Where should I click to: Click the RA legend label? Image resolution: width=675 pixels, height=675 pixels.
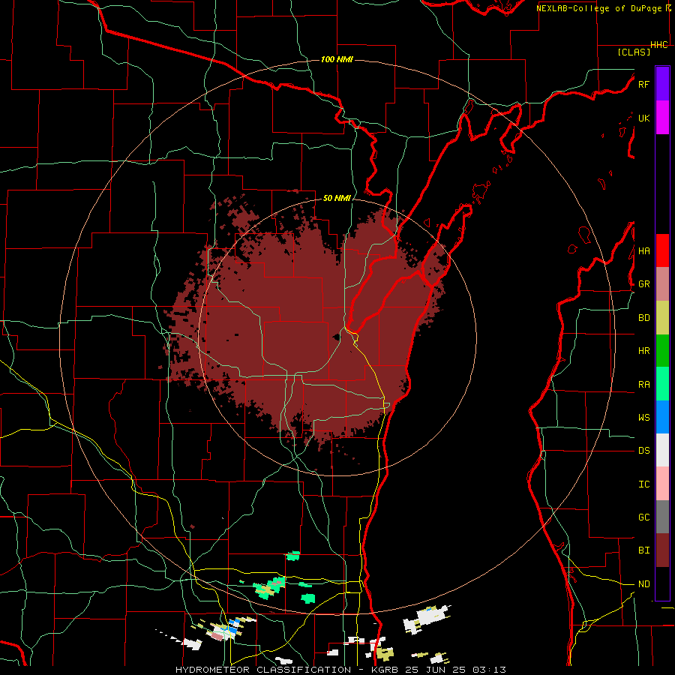(643, 385)
